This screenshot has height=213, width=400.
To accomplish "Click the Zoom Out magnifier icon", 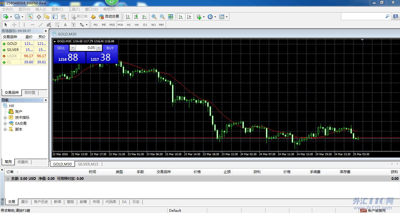I will click(x=162, y=17).
